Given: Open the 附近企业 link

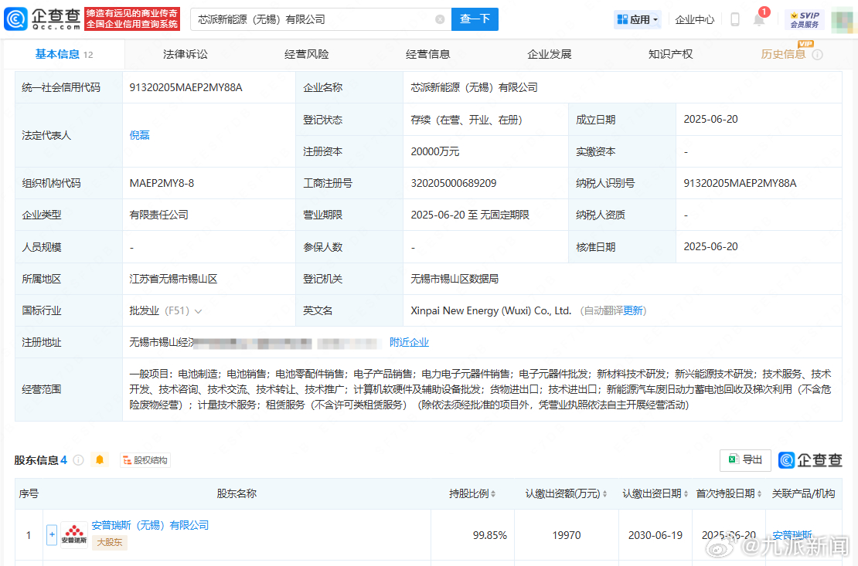Looking at the screenshot, I should (x=409, y=342).
